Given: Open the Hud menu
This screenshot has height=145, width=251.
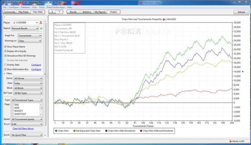Looking at the screenshot, I should pyautogui.click(x=34, y=7).
